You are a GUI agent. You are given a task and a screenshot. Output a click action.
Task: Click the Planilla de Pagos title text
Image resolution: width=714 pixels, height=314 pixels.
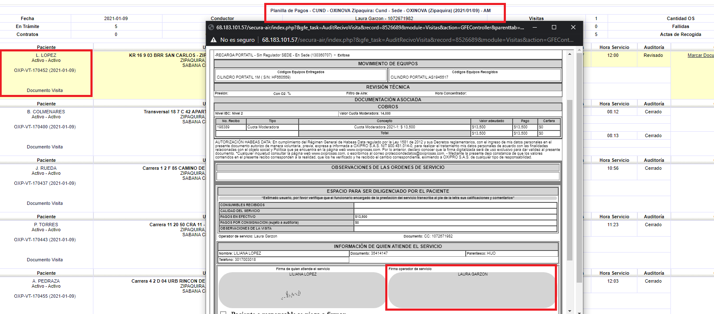(x=381, y=10)
